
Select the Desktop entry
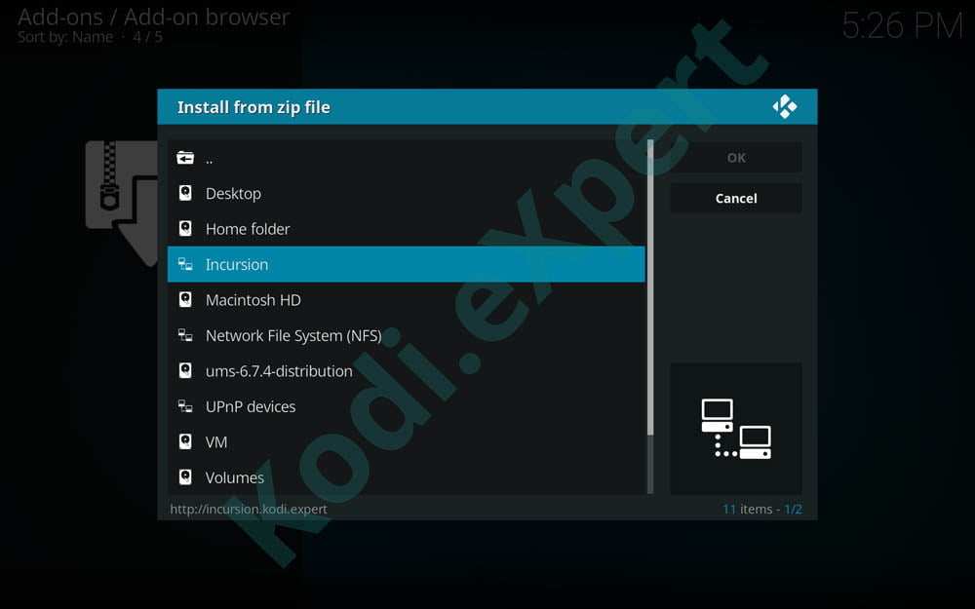(x=406, y=193)
